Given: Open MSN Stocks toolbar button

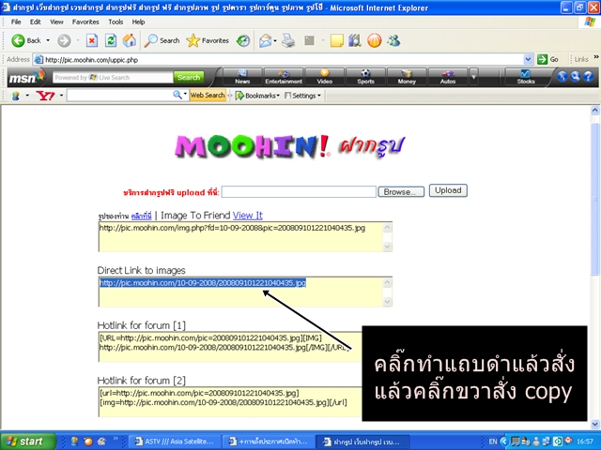Looking at the screenshot, I should (x=526, y=77).
